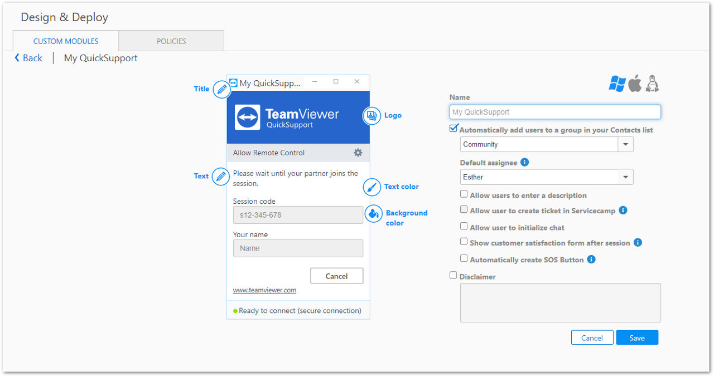Click the Name input field
Image resolution: width=714 pixels, height=377 pixels.
(x=555, y=112)
